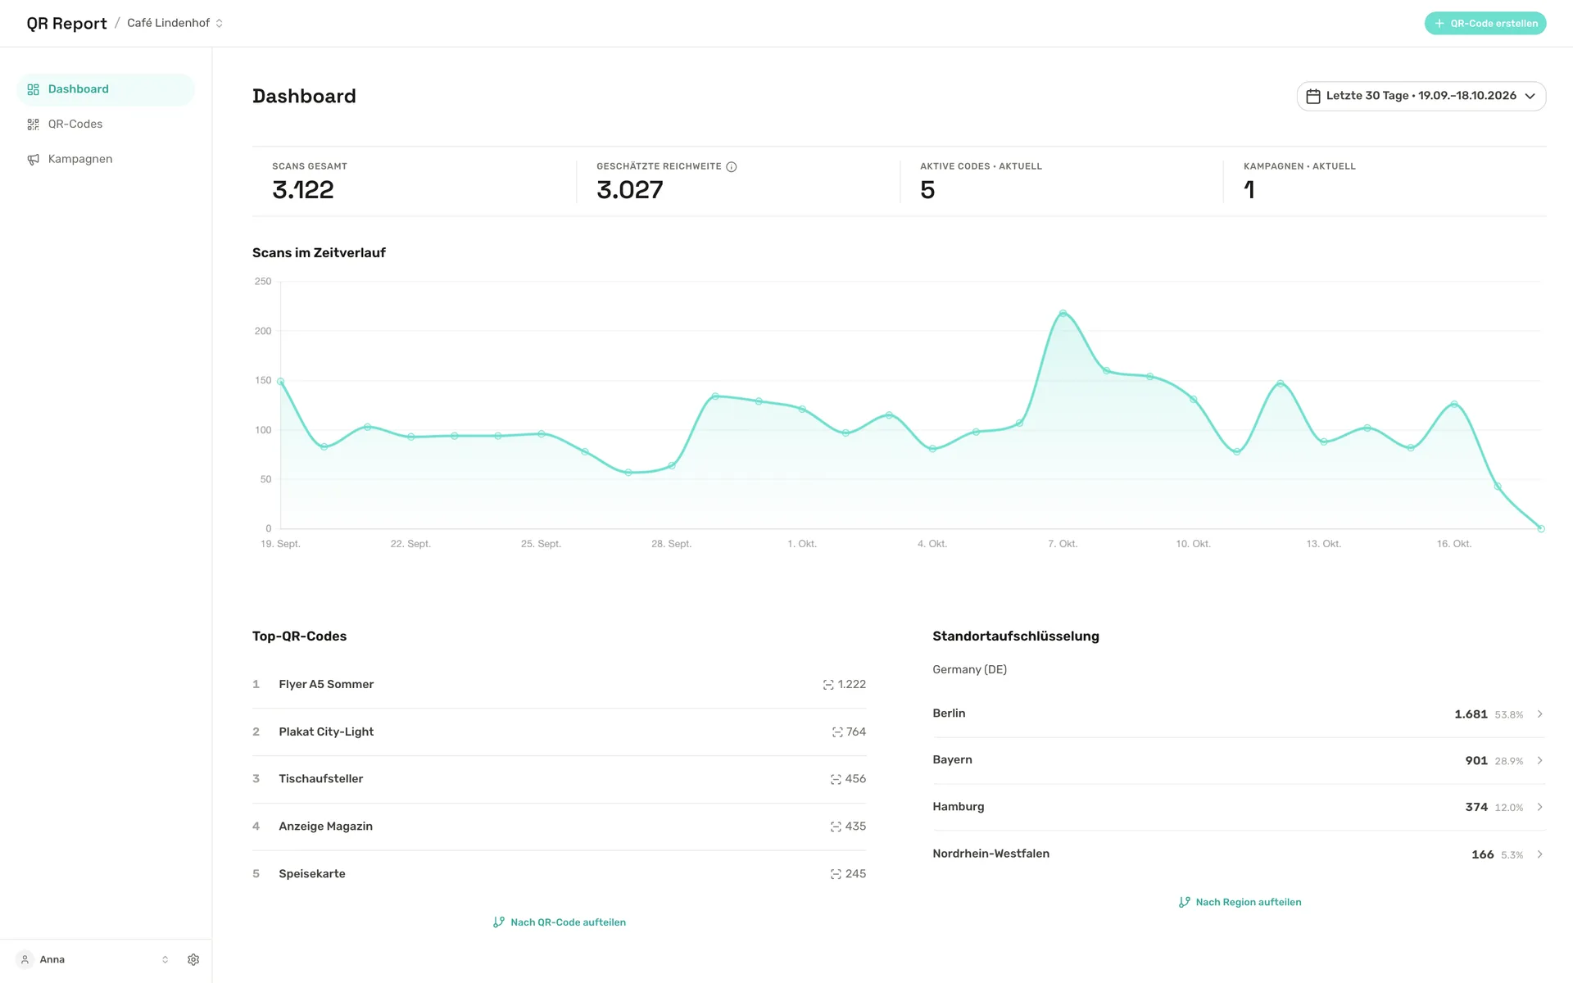Click the chart peak data point near 7. Okt.

tap(1063, 313)
